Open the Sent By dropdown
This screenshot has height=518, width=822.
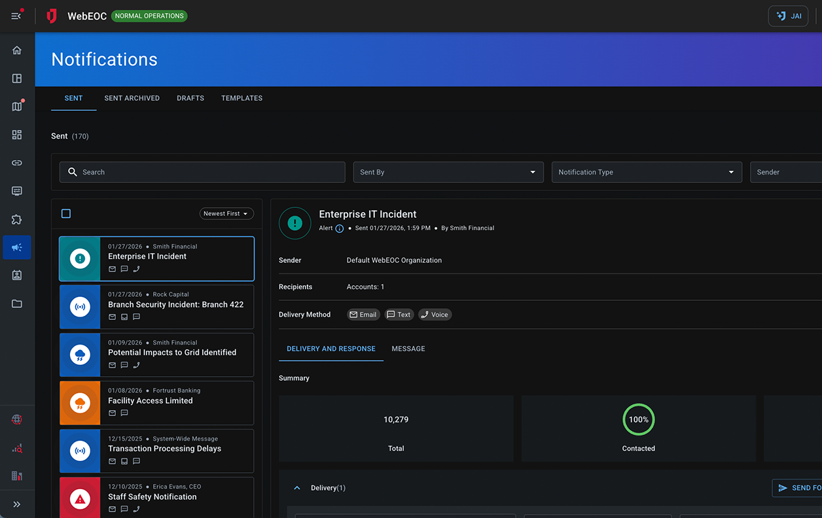(448, 172)
